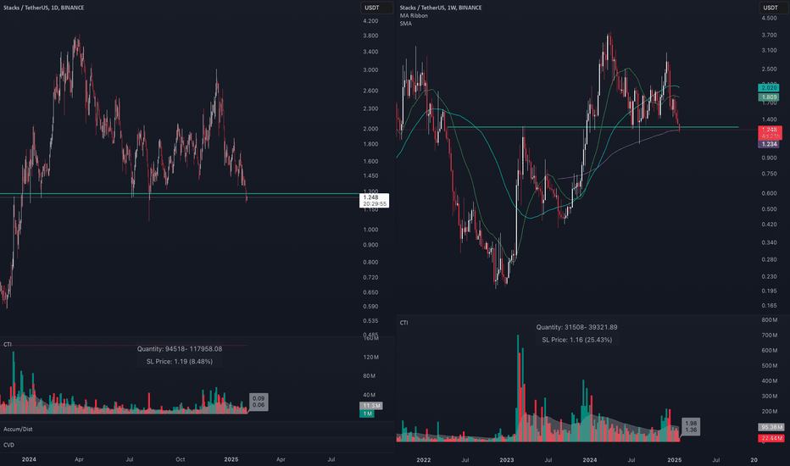Select the CTI indicator label on weekly chart
790x466 pixels.
404,323
